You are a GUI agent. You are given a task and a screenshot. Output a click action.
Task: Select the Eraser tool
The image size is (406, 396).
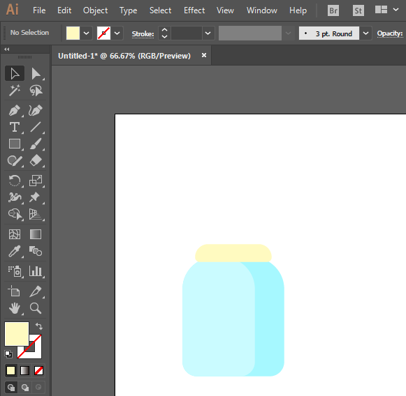(x=36, y=160)
